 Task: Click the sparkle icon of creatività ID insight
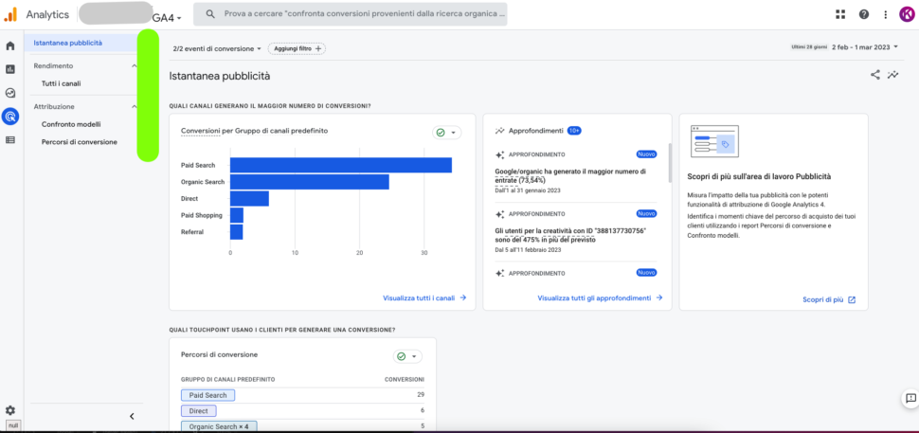click(x=500, y=214)
